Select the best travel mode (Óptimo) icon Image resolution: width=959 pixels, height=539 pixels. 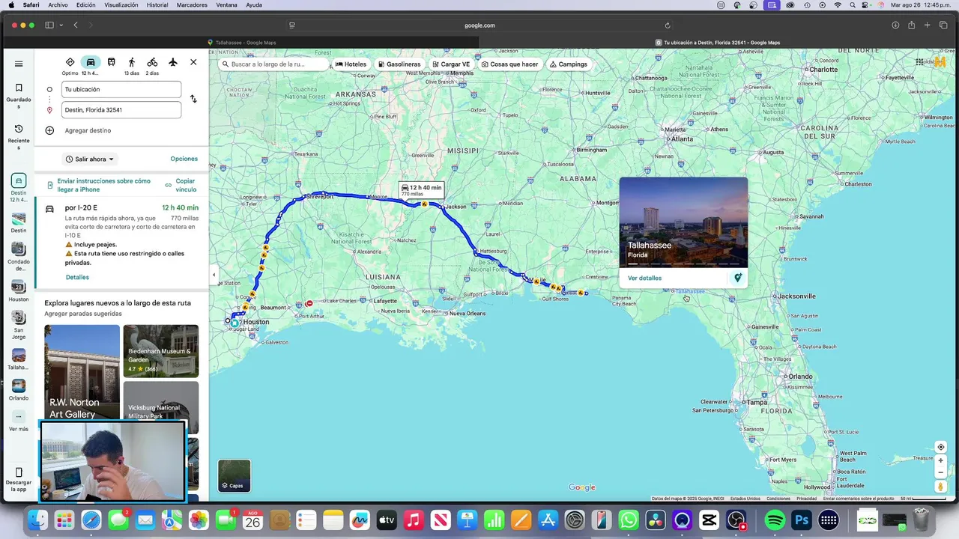pos(70,62)
